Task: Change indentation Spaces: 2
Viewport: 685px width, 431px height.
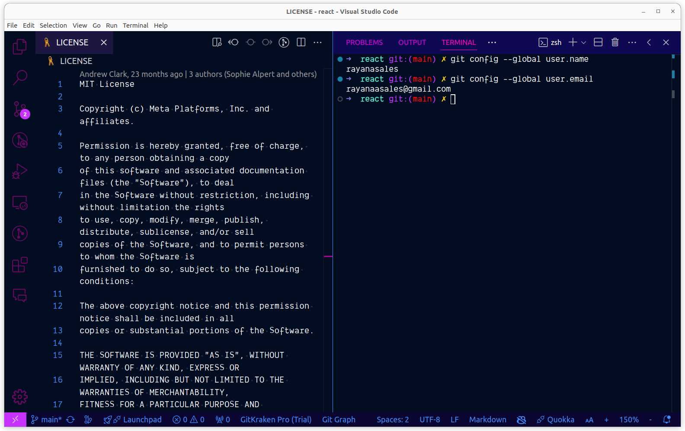Action: coord(393,419)
